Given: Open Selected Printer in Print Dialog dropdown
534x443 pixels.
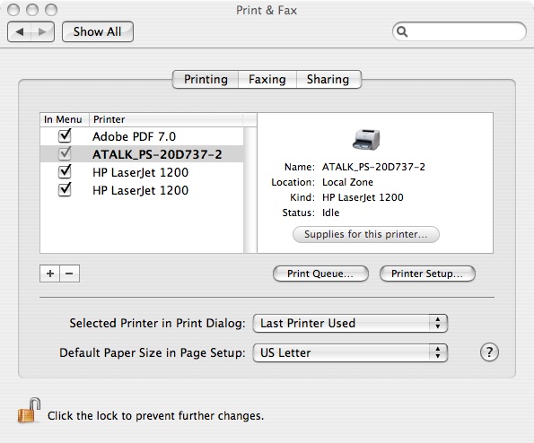Looking at the screenshot, I should coord(350,323).
